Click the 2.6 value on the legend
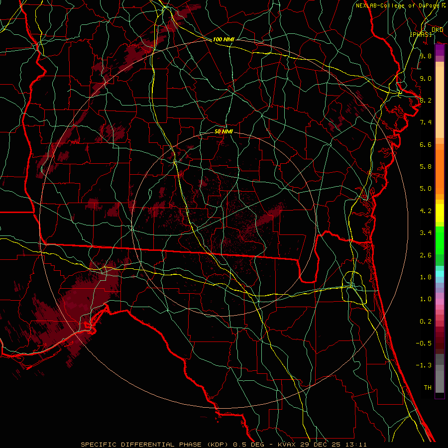Image resolution: width=448 pixels, height=448 pixels. 425,255
